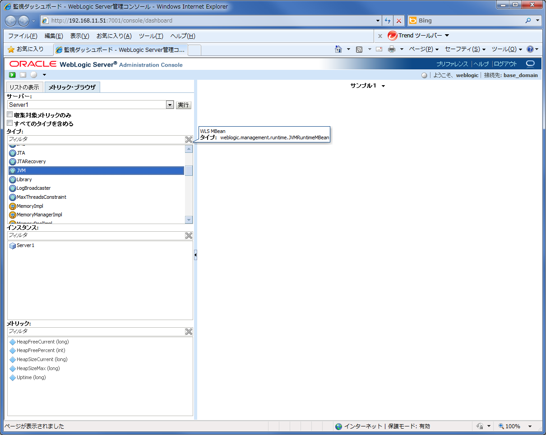Collapse the left panel using splitter arrow

click(x=195, y=255)
